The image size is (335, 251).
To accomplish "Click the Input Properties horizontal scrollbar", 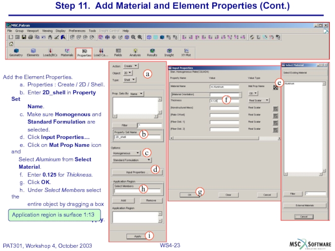I will 225,138.
